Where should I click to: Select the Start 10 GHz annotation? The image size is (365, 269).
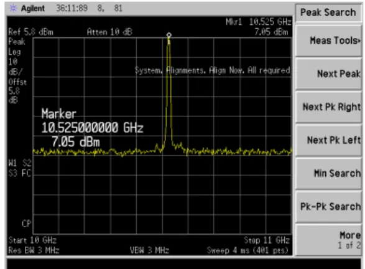pos(32,240)
